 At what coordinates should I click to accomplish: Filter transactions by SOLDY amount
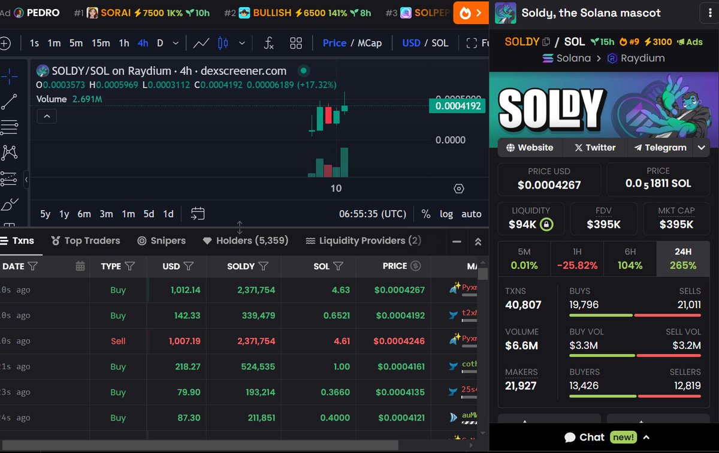(x=262, y=266)
